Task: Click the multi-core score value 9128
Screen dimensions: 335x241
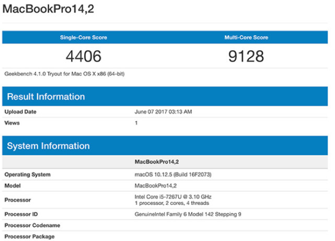Action: (x=246, y=56)
